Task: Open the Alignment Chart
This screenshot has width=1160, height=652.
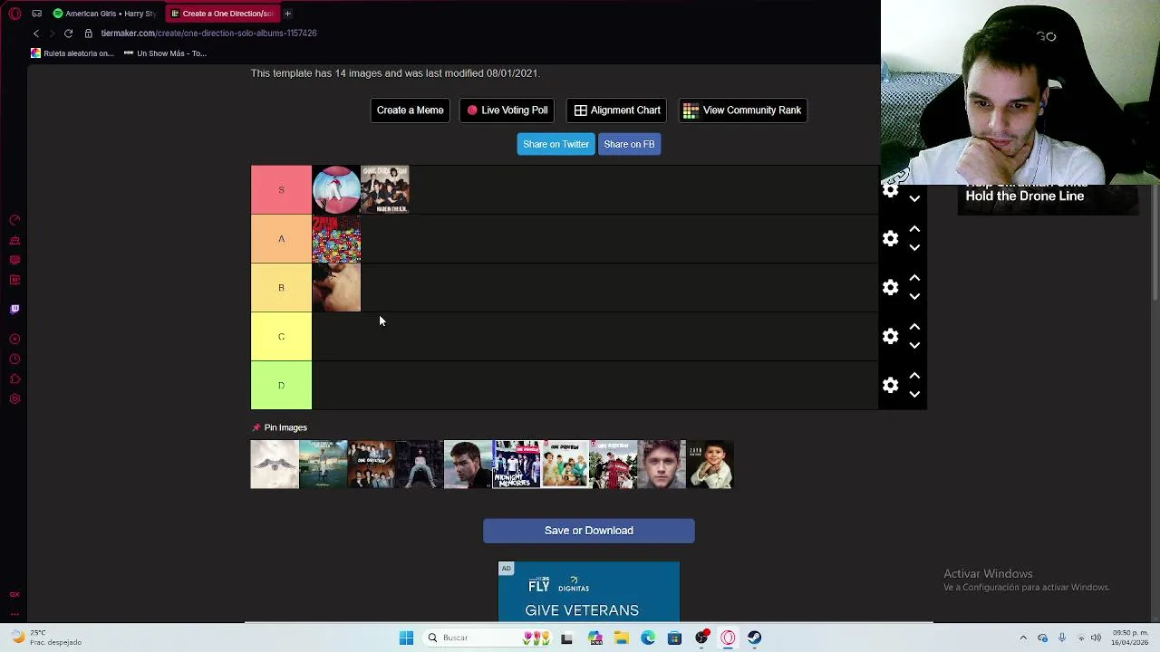Action: [617, 110]
